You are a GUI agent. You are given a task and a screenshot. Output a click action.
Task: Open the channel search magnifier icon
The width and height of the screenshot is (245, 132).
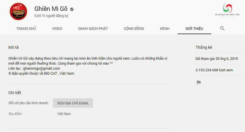tap(222, 28)
